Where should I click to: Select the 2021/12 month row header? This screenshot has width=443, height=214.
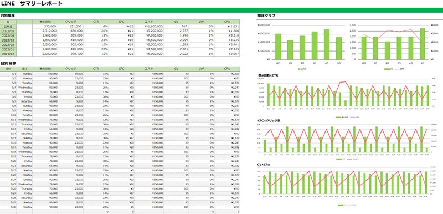[8, 54]
